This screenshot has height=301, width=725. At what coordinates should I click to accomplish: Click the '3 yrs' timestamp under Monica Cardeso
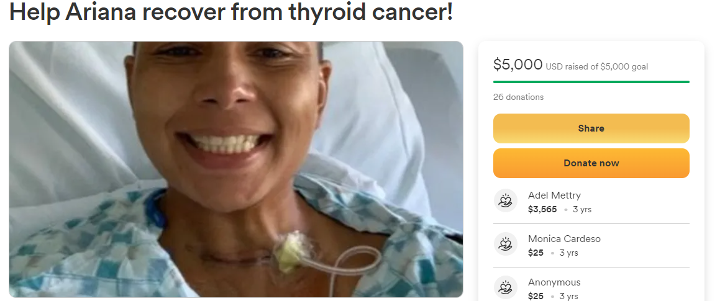568,253
